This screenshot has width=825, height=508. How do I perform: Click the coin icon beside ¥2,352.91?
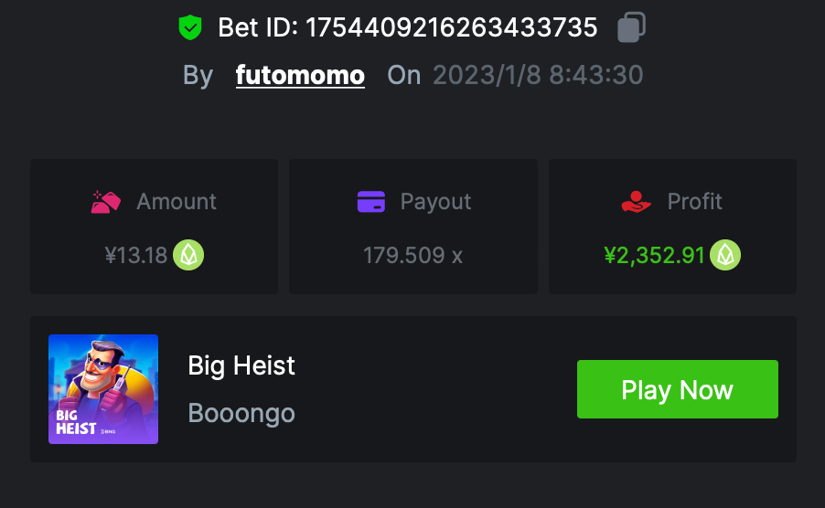726,255
